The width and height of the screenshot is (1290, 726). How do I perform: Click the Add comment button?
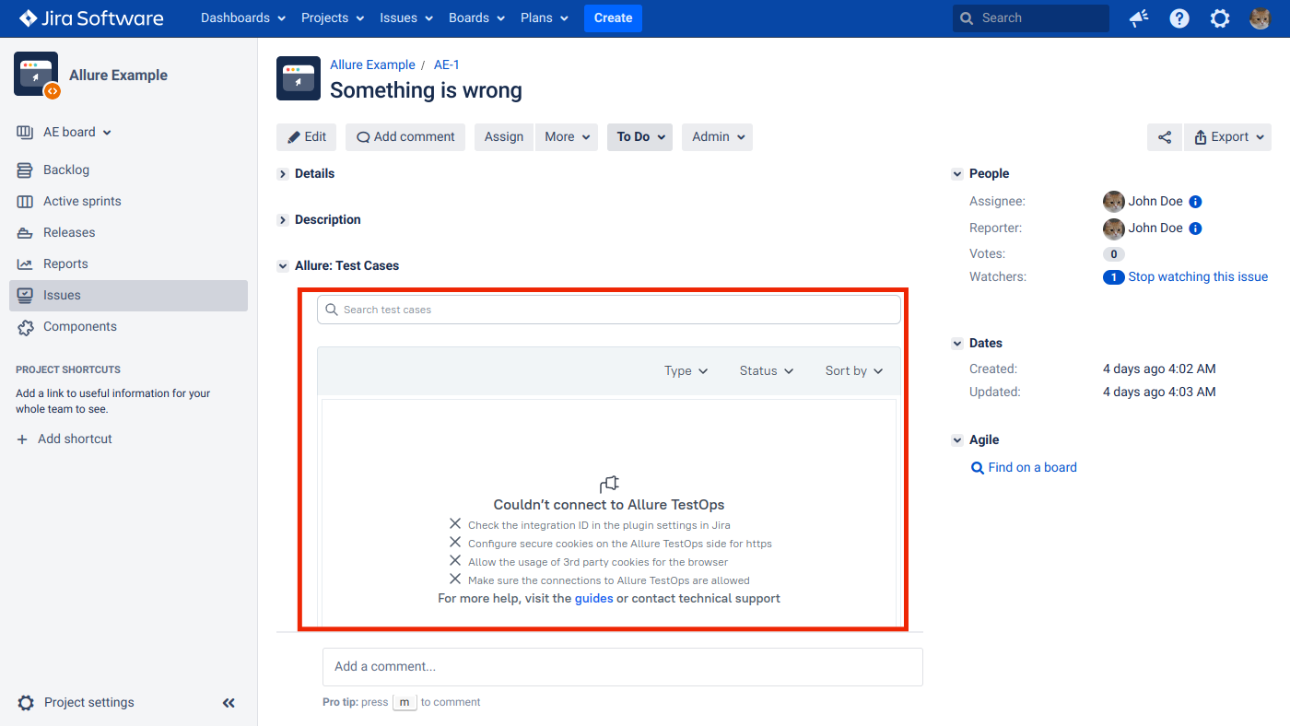click(x=405, y=137)
